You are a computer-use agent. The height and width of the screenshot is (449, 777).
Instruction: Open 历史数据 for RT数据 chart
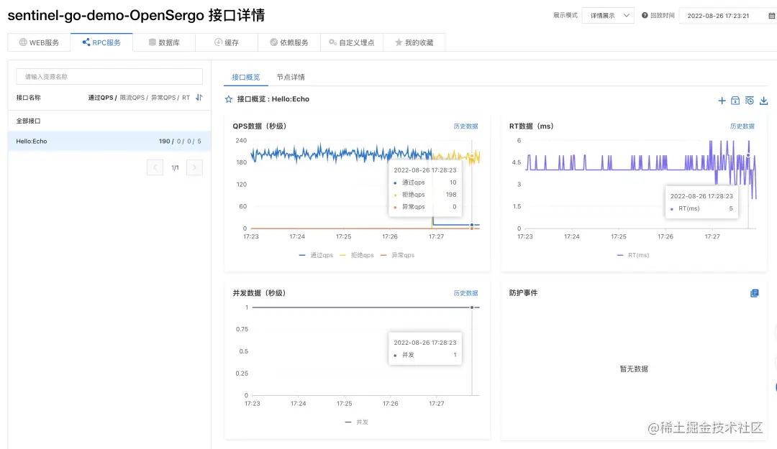click(742, 126)
